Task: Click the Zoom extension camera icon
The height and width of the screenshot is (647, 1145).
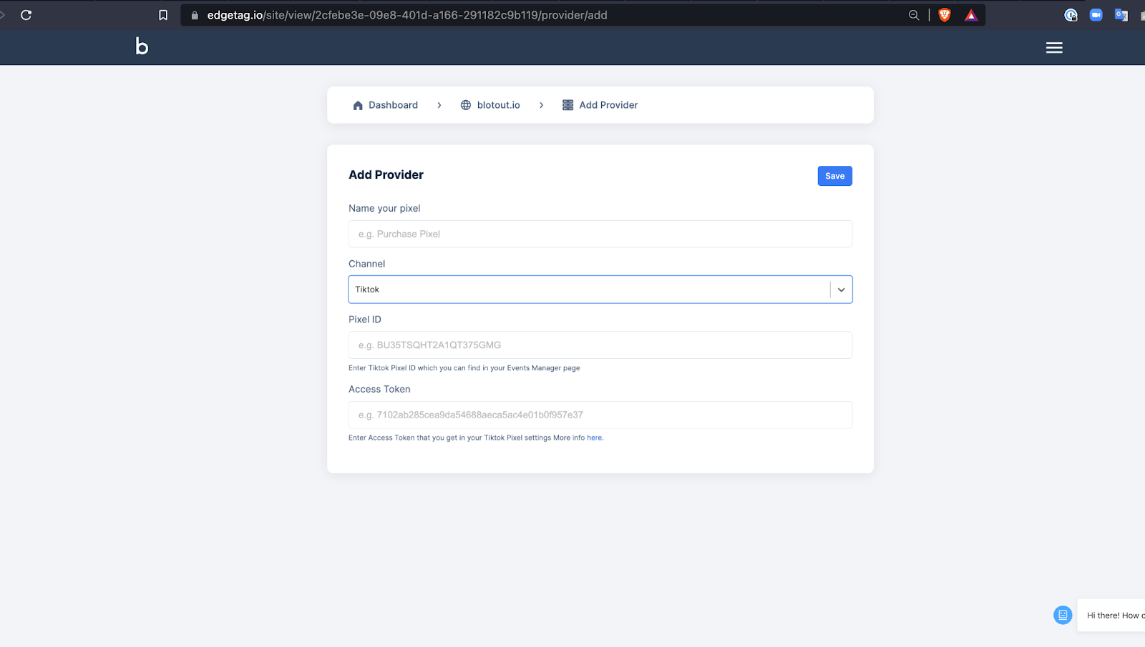Action: (x=1096, y=15)
